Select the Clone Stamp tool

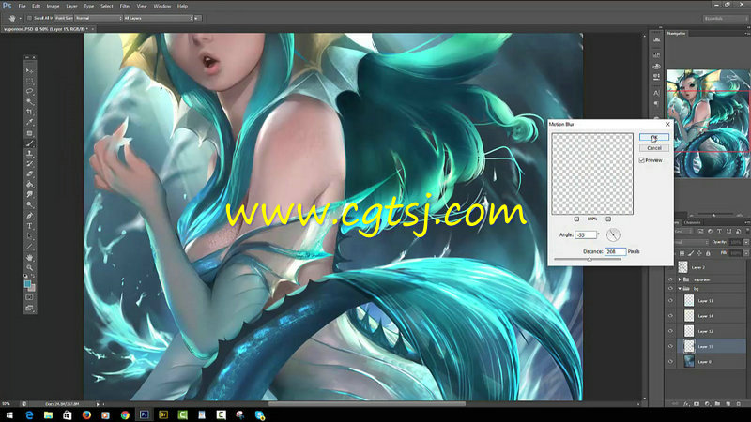29,154
